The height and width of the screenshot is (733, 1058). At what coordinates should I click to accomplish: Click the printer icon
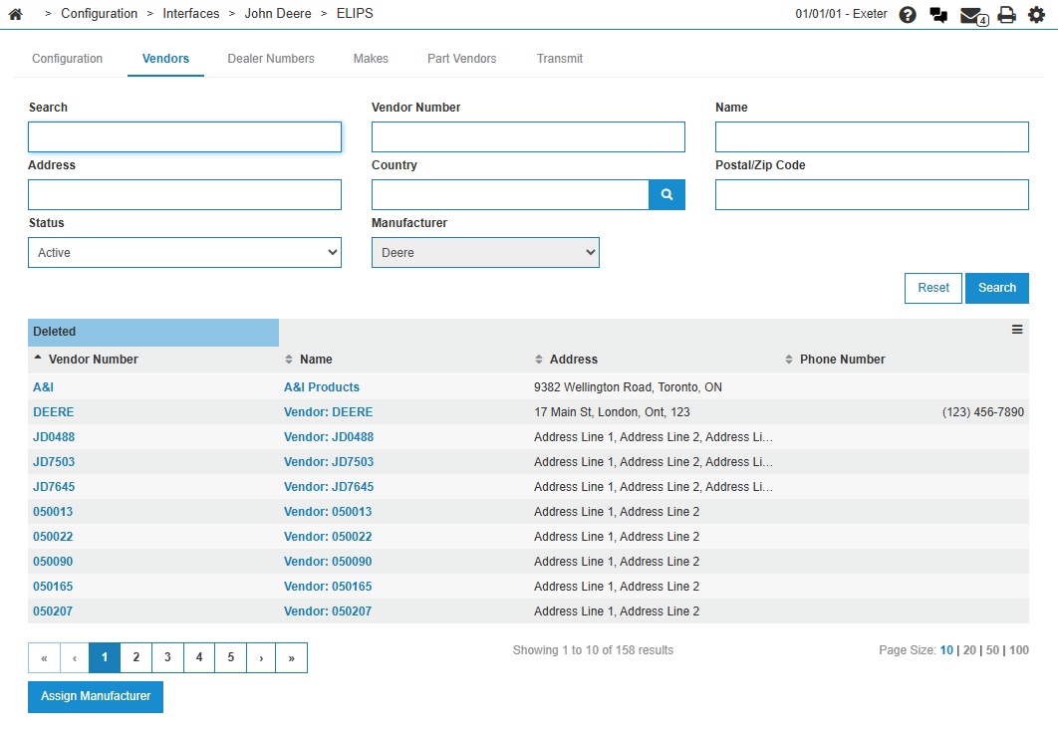coord(1007,15)
